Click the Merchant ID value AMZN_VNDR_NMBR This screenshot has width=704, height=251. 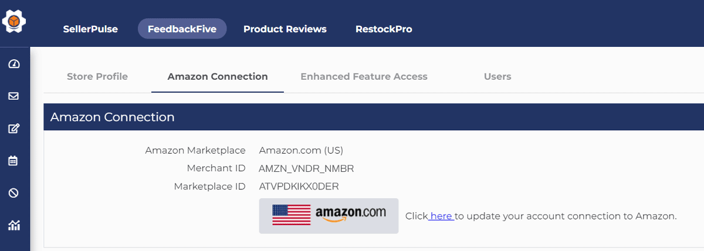tap(306, 168)
